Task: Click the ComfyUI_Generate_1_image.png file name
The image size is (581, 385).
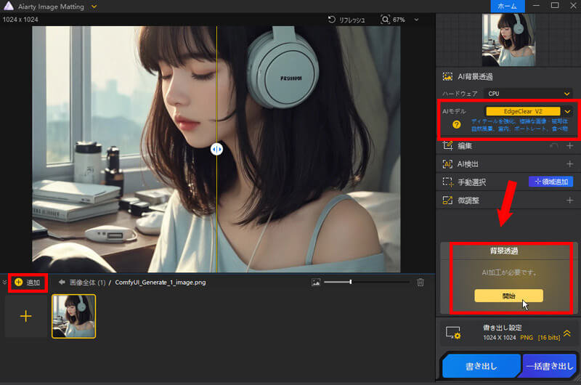Action: click(160, 283)
